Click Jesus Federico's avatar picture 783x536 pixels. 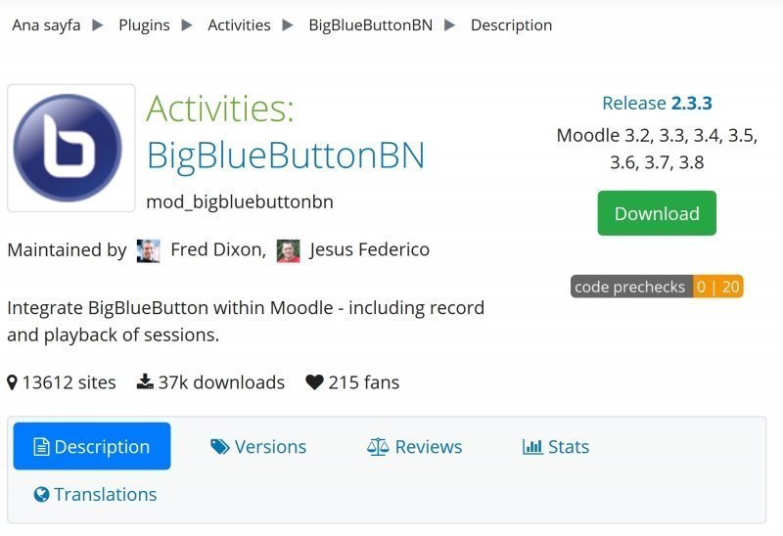288,250
